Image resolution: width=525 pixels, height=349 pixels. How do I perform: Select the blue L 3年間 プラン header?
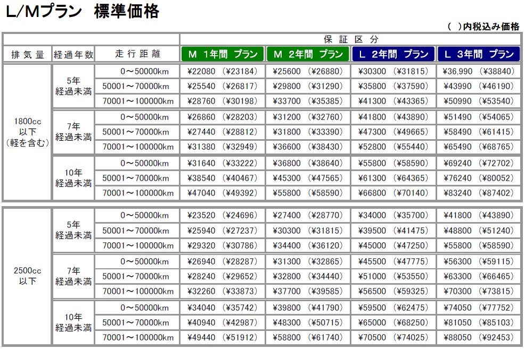coord(479,54)
